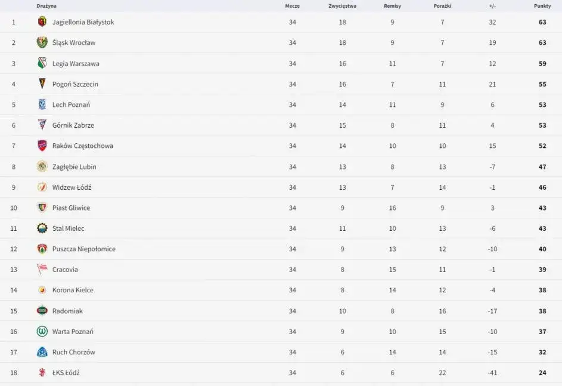Click the Stal Mielec club crest

pyautogui.click(x=42, y=228)
